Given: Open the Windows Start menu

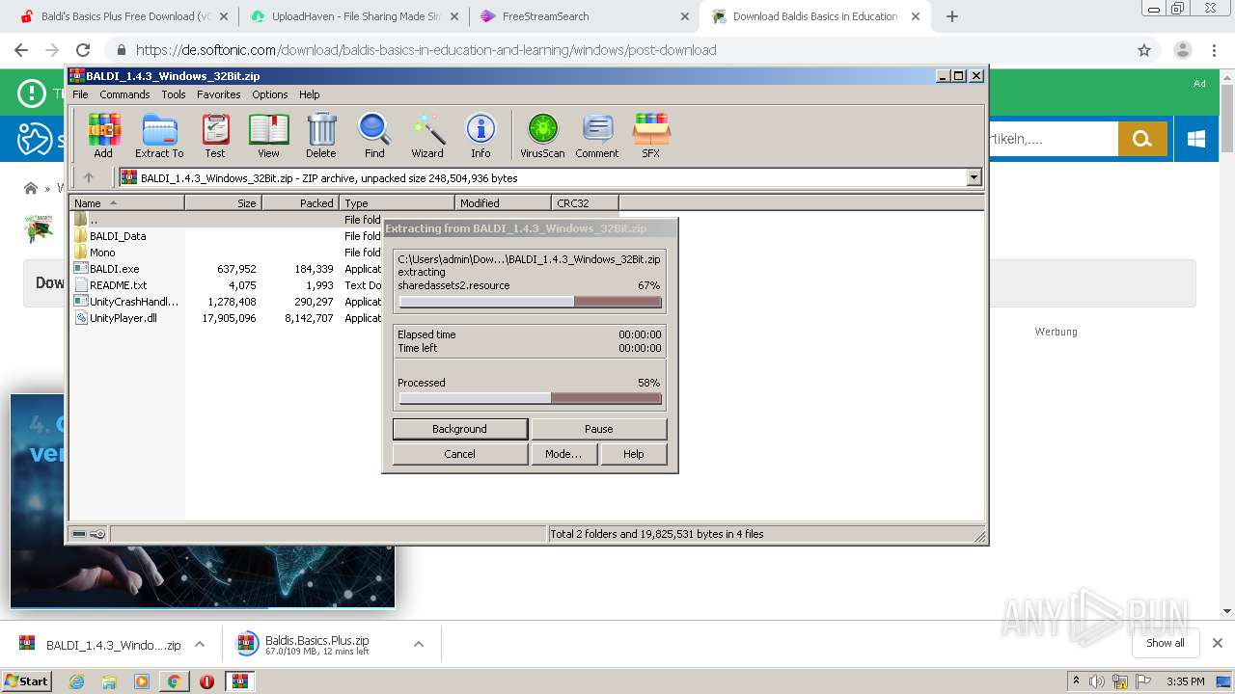Looking at the screenshot, I should (26, 681).
